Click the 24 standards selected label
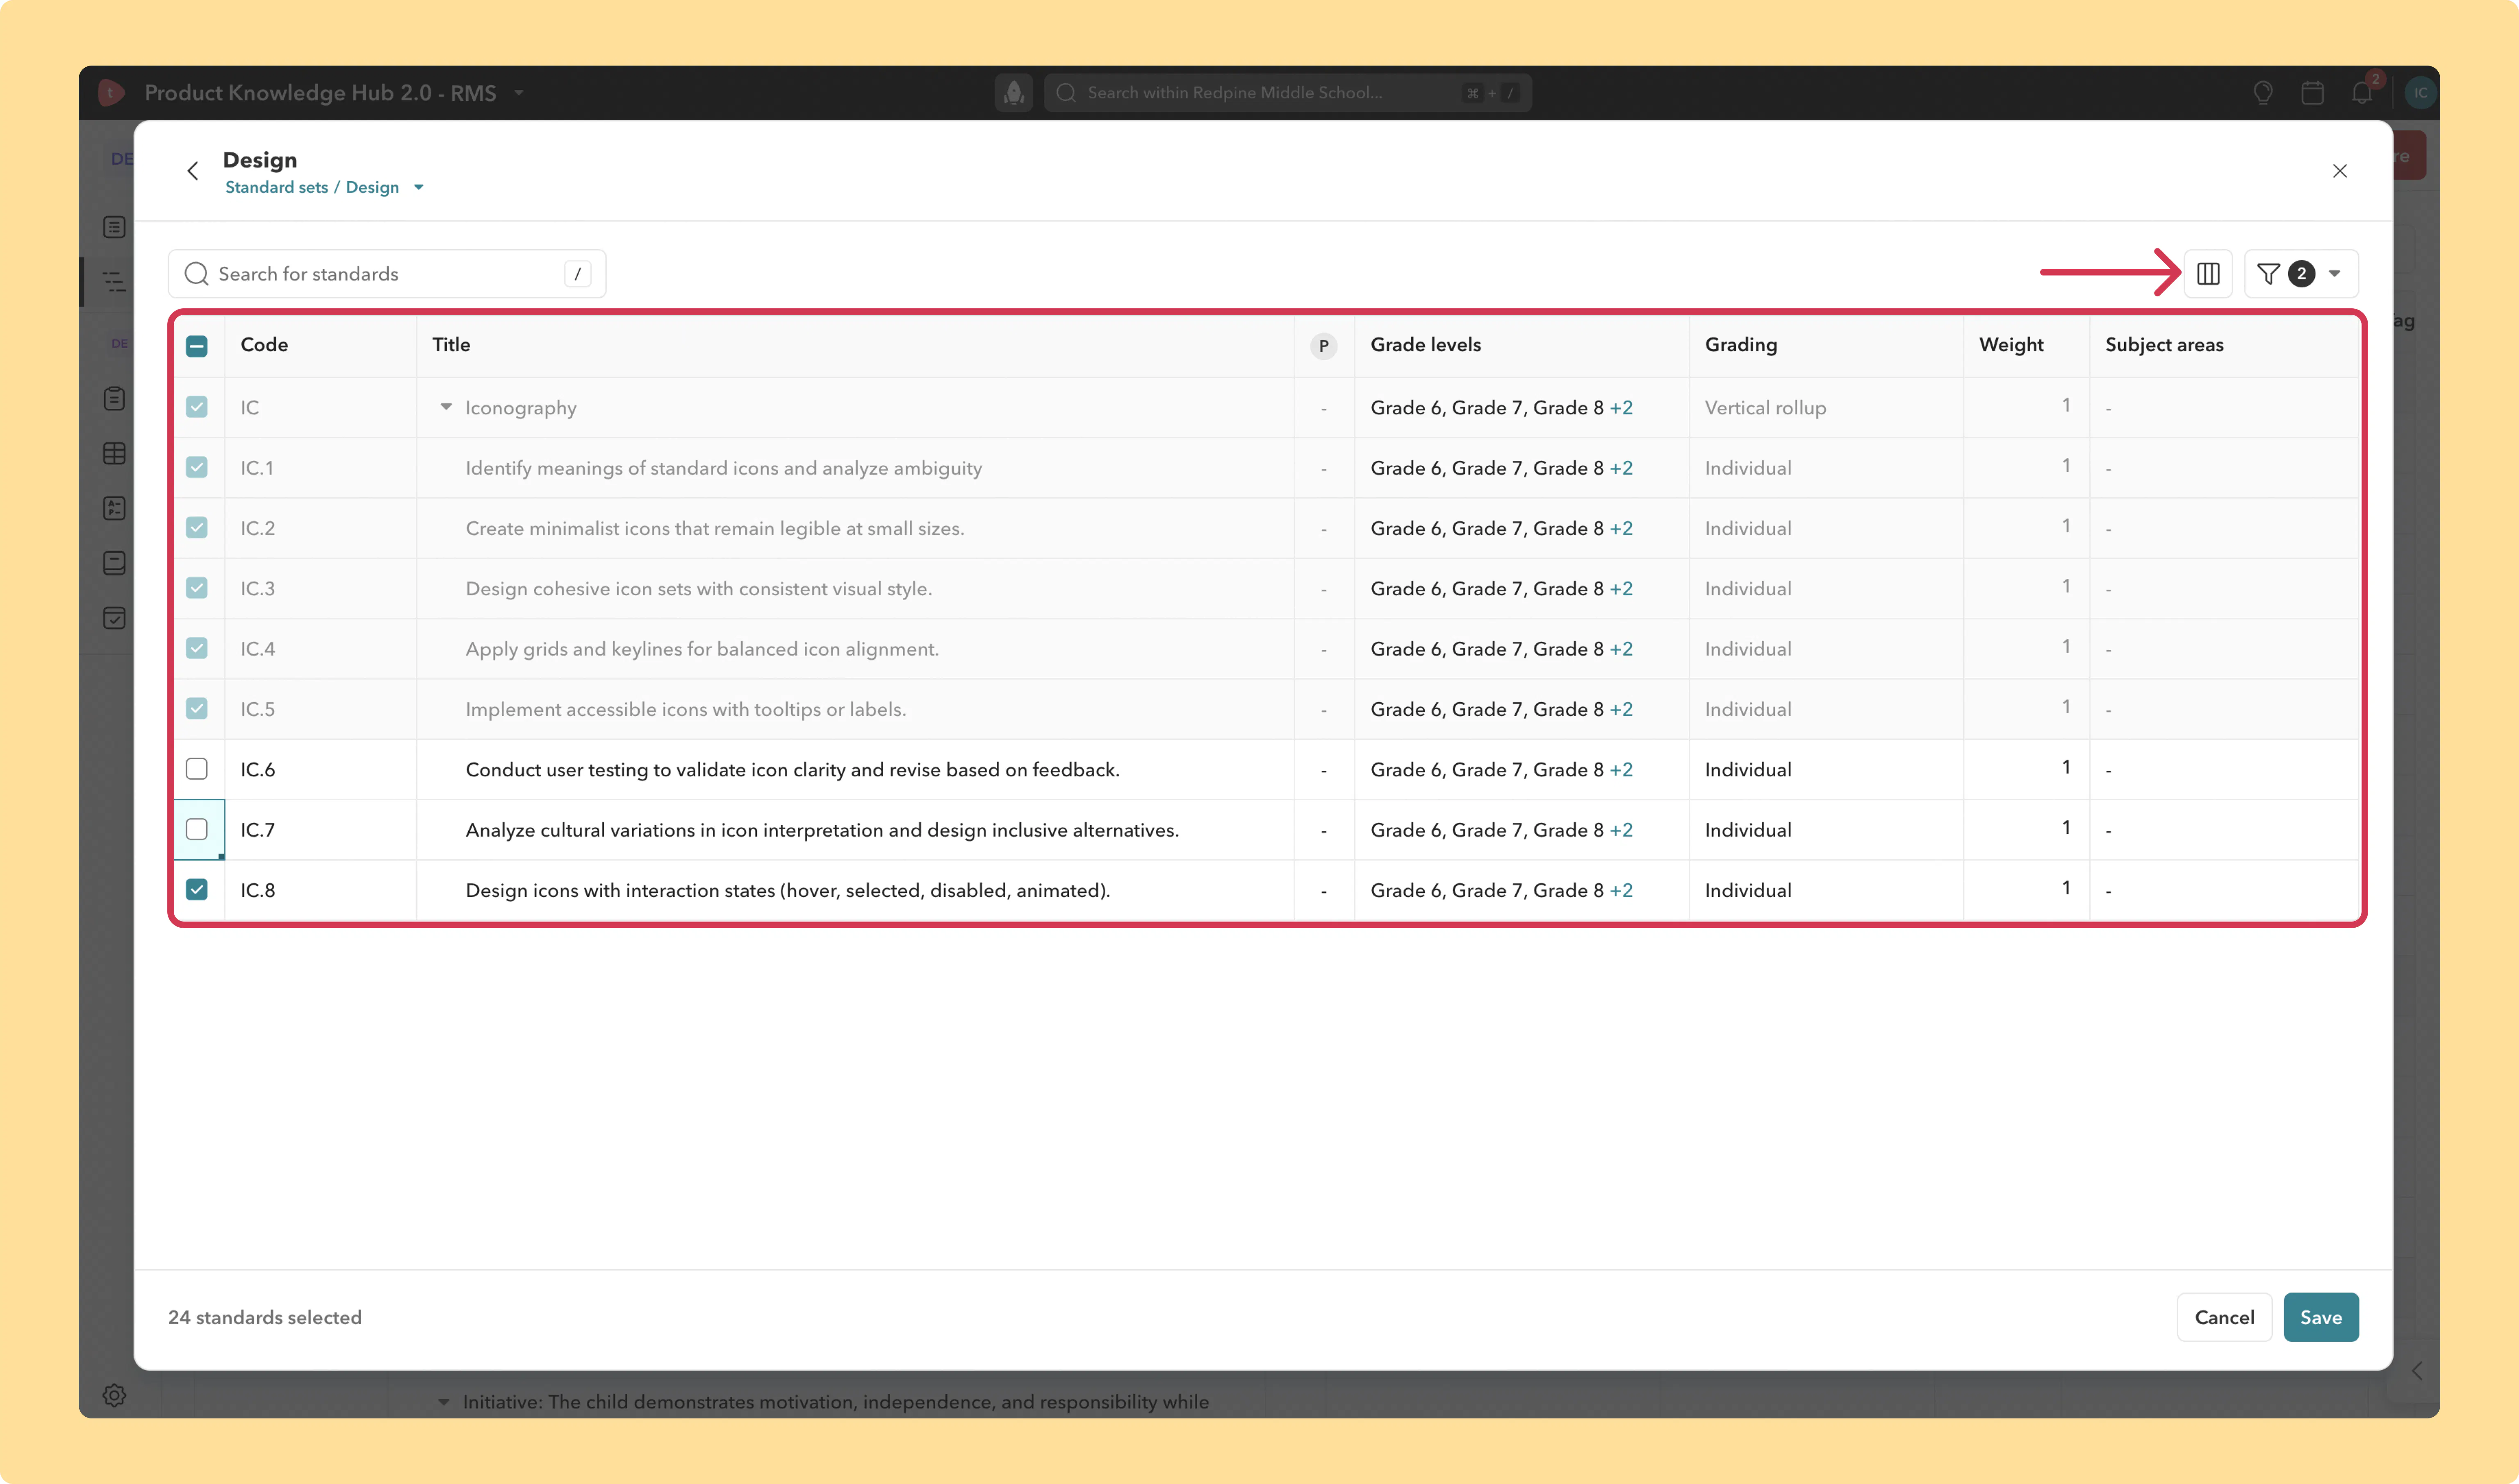Screen dimensions: 2519x1484 click(265, 1318)
